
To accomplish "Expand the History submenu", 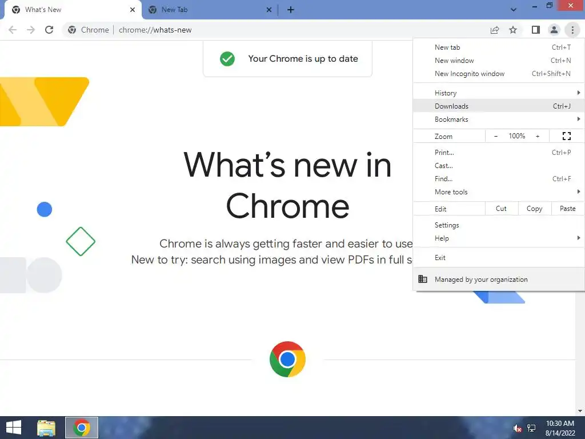I will point(499,93).
